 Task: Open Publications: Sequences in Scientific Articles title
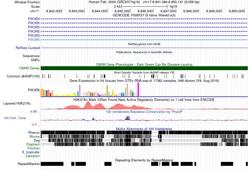[144, 52]
